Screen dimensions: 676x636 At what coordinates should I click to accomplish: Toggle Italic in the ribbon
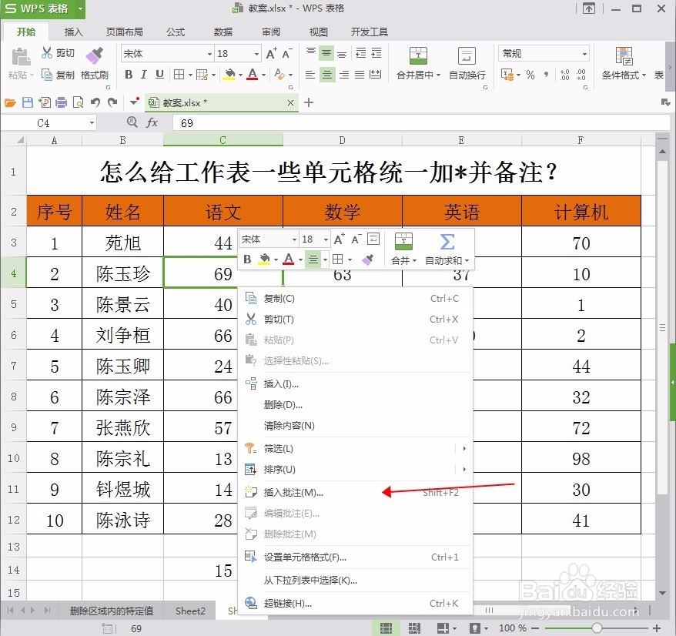click(143, 75)
